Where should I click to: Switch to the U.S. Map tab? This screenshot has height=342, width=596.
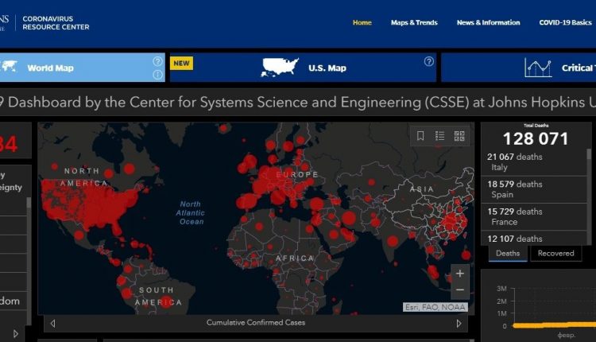(303, 68)
